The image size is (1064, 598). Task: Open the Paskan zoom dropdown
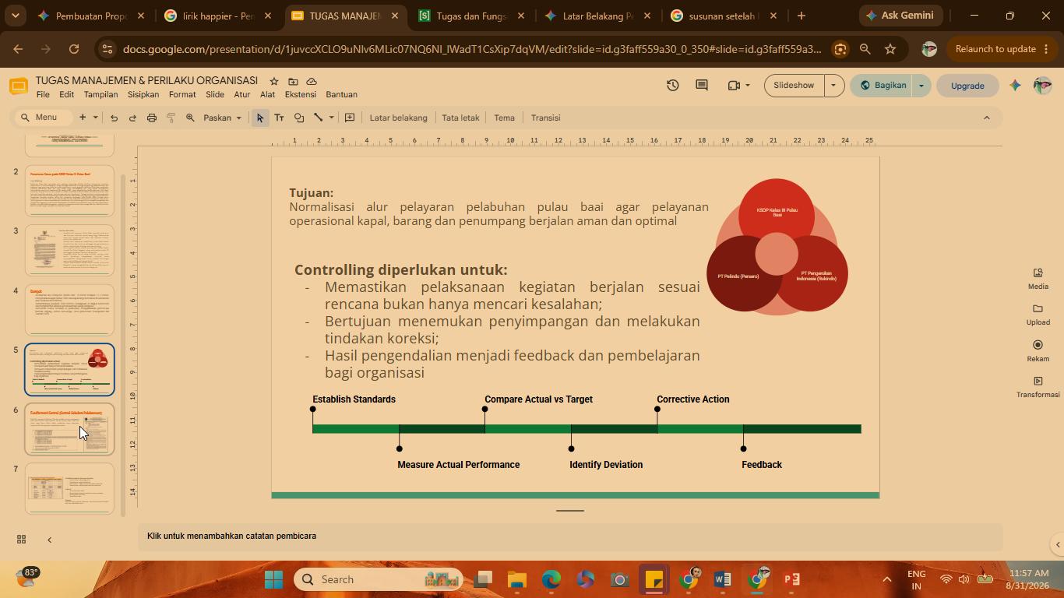(222, 118)
